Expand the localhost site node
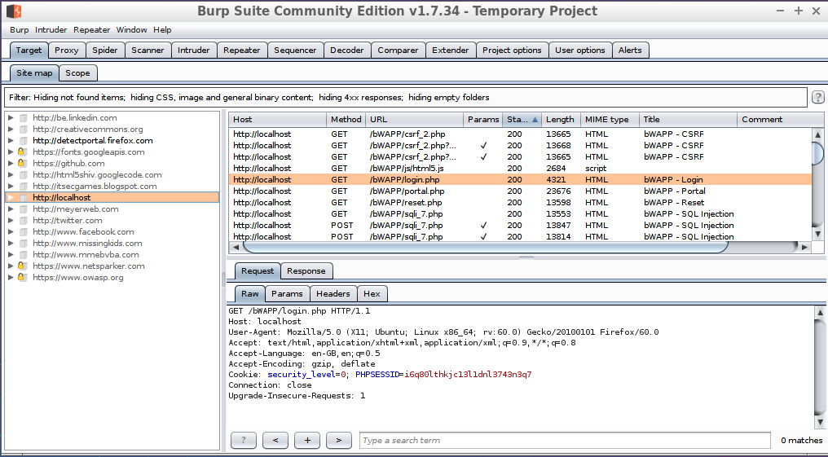This screenshot has width=828, height=457. [11, 198]
